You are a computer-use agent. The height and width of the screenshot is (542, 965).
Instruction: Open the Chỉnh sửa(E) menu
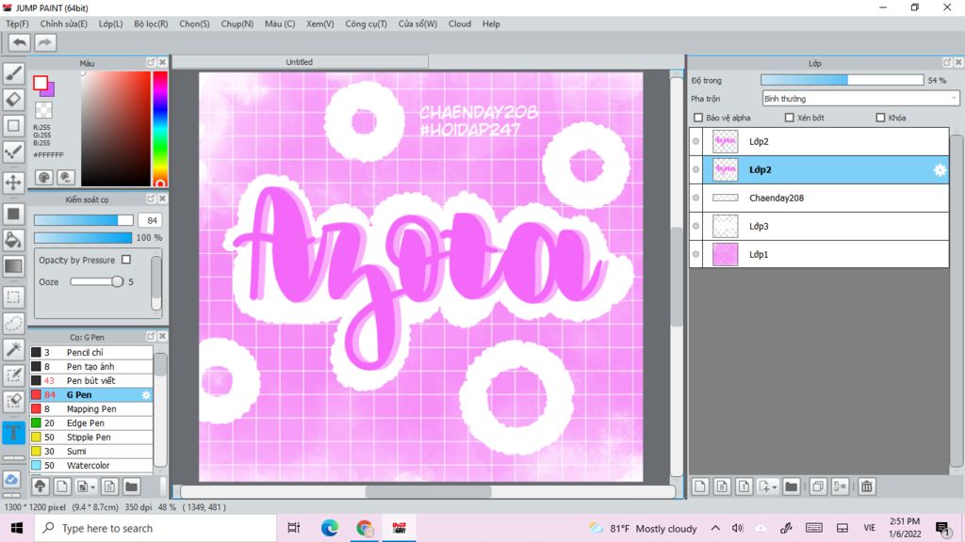(64, 24)
